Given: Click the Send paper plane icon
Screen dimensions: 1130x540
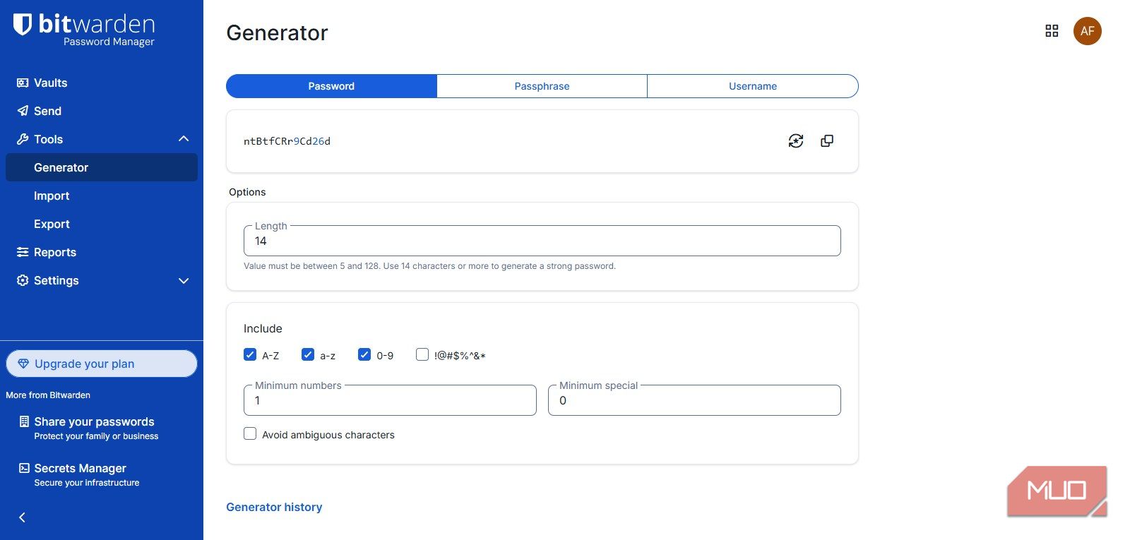Looking at the screenshot, I should pyautogui.click(x=23, y=111).
